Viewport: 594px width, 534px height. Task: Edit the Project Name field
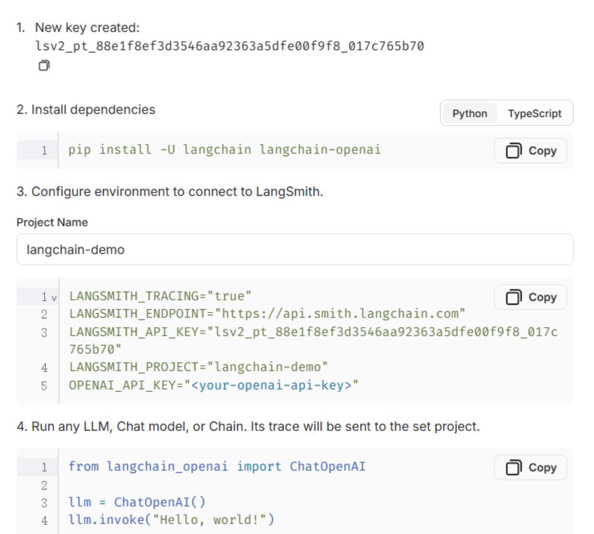point(295,249)
